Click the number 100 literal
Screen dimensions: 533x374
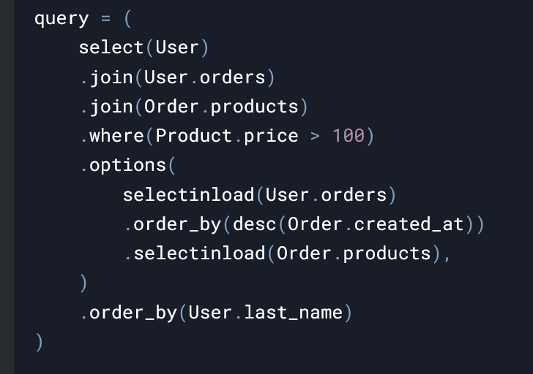pyautogui.click(x=348, y=136)
